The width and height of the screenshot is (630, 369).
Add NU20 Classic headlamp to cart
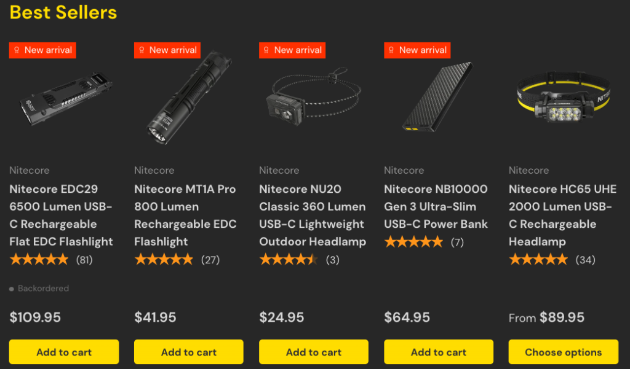point(314,352)
